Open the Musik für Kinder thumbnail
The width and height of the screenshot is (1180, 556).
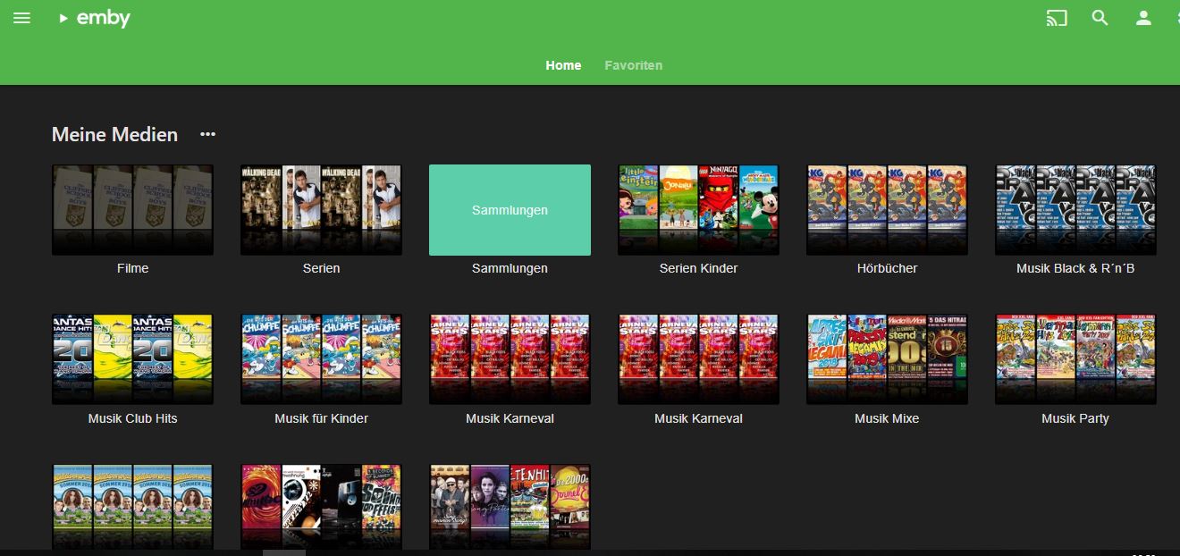click(321, 359)
